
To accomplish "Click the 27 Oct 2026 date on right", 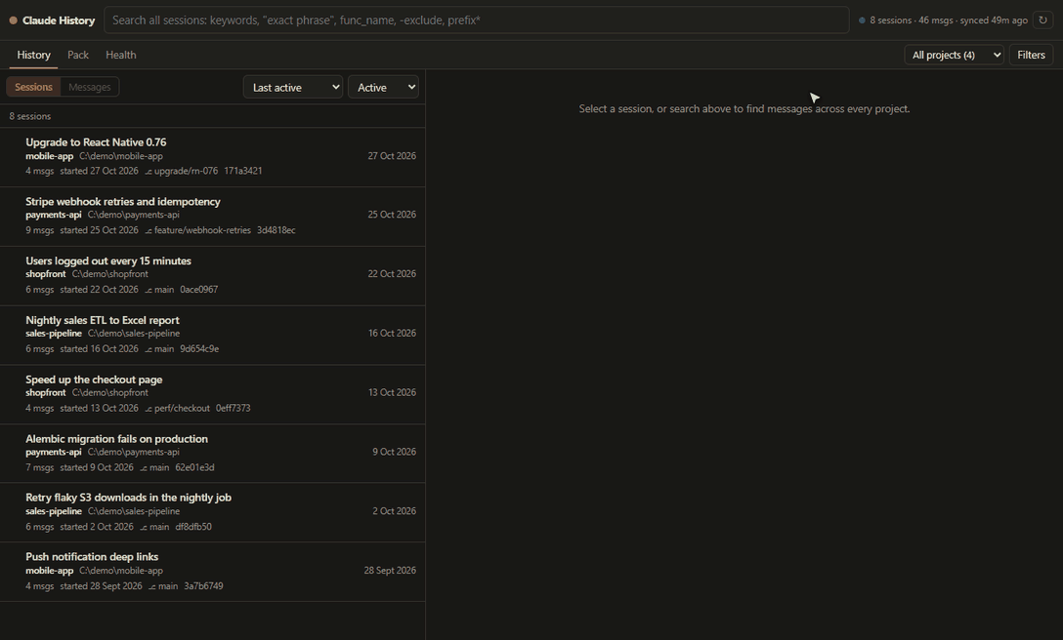I will (x=392, y=156).
